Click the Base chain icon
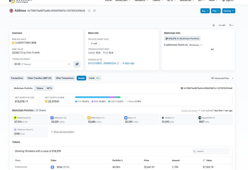Screen dimensions: 248x170 [x=126, y=118]
